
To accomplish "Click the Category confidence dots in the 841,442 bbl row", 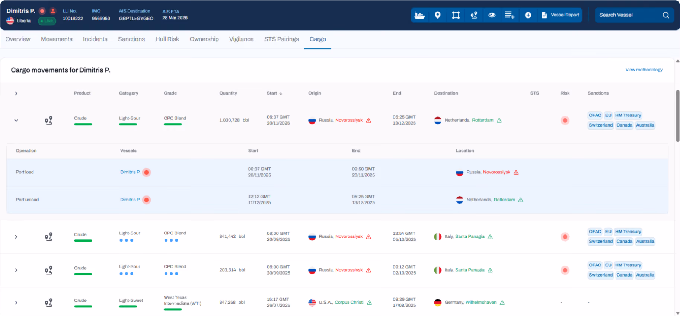I will 127,240.
